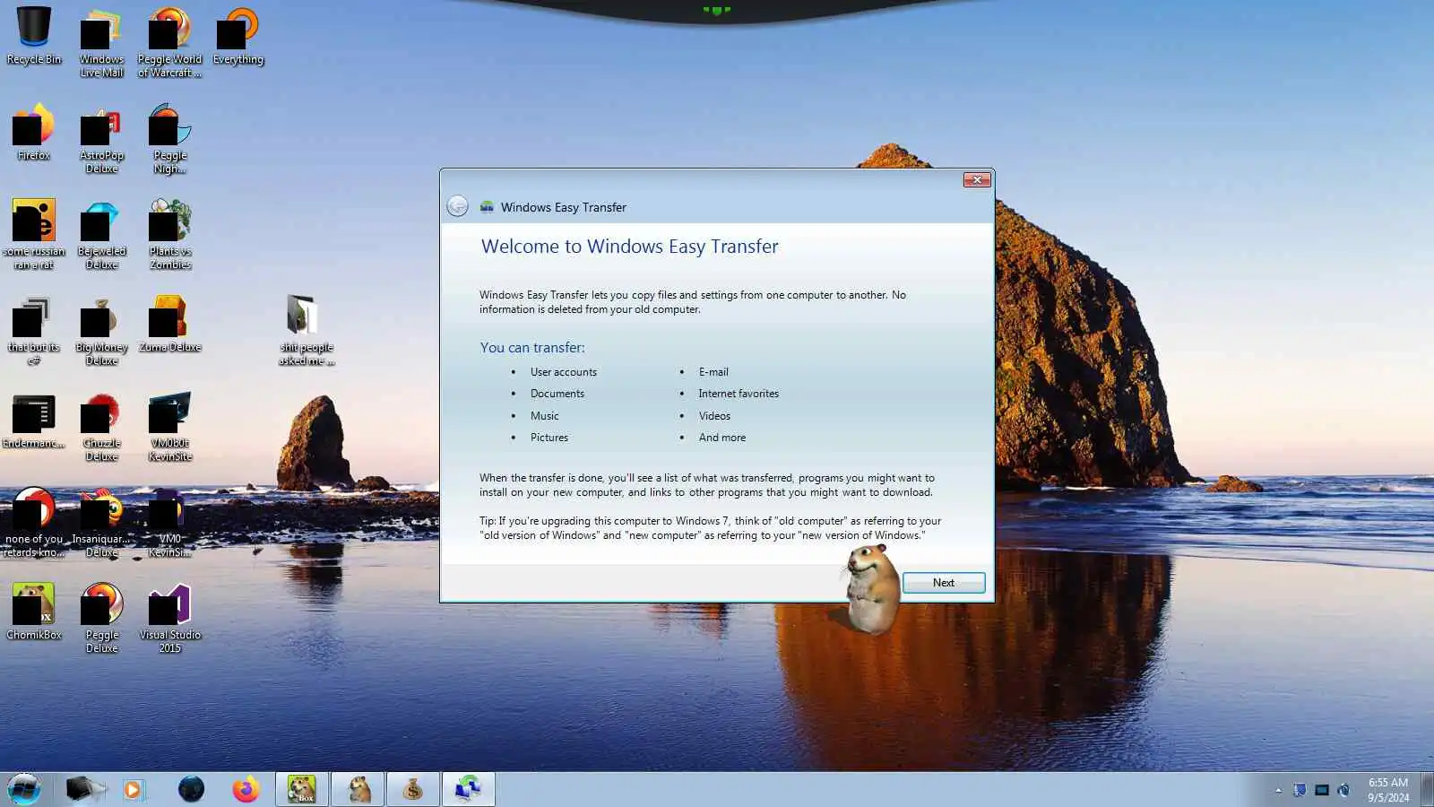
Task: Switch to the hamster app taskbar button
Action: coord(358,789)
